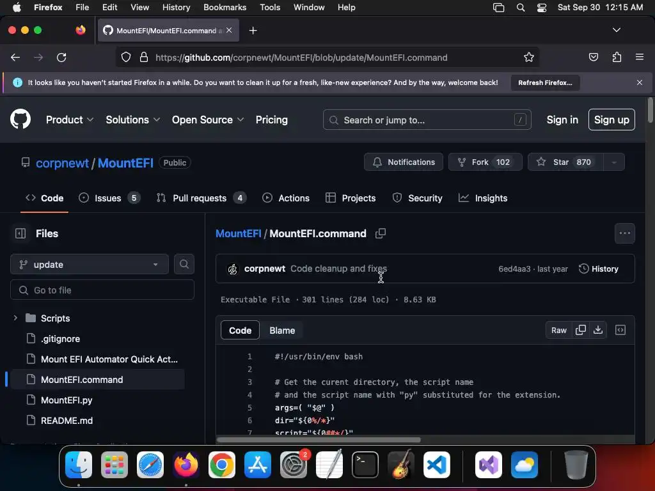Click the Notifications button
Screen dimensions: 655x491
pyautogui.click(x=403, y=162)
